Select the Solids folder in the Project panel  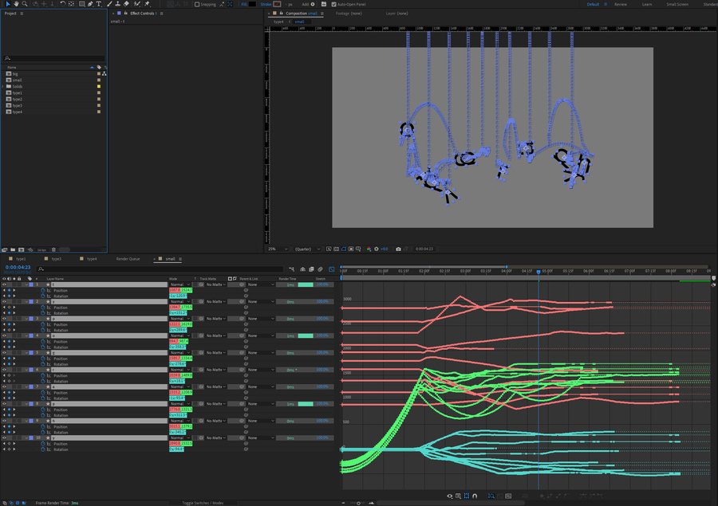[x=17, y=86]
